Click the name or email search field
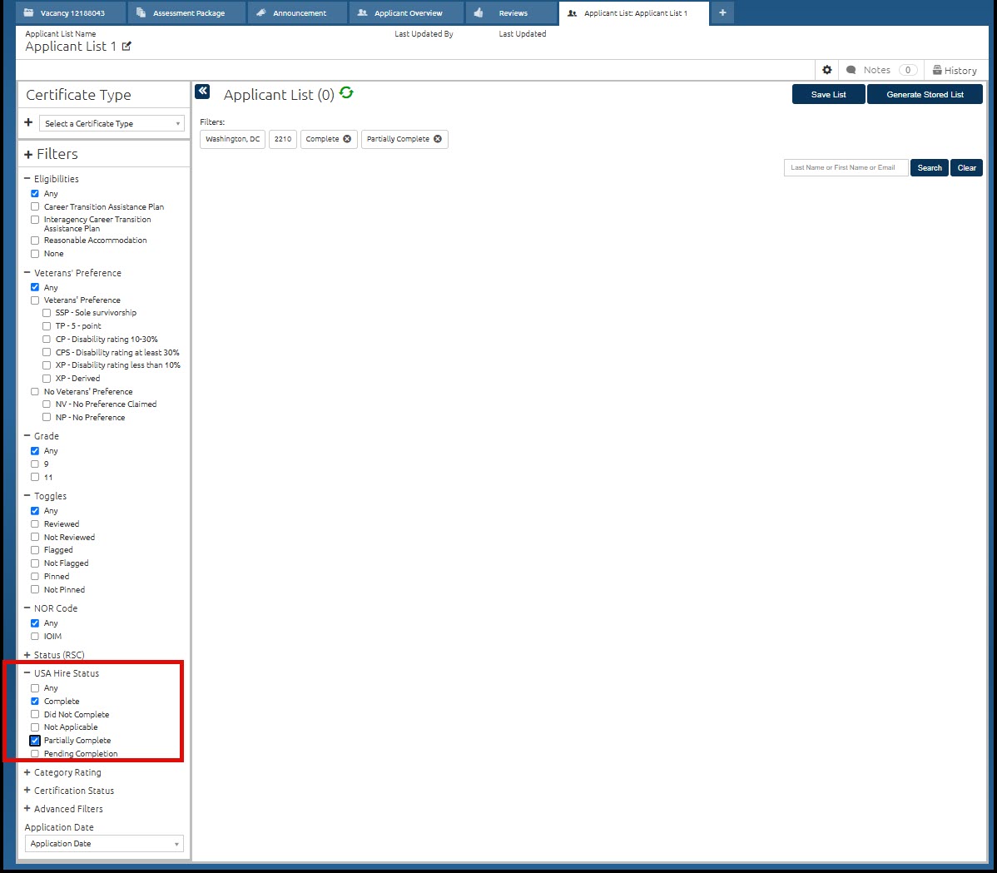This screenshot has height=873, width=997. pyautogui.click(x=846, y=167)
